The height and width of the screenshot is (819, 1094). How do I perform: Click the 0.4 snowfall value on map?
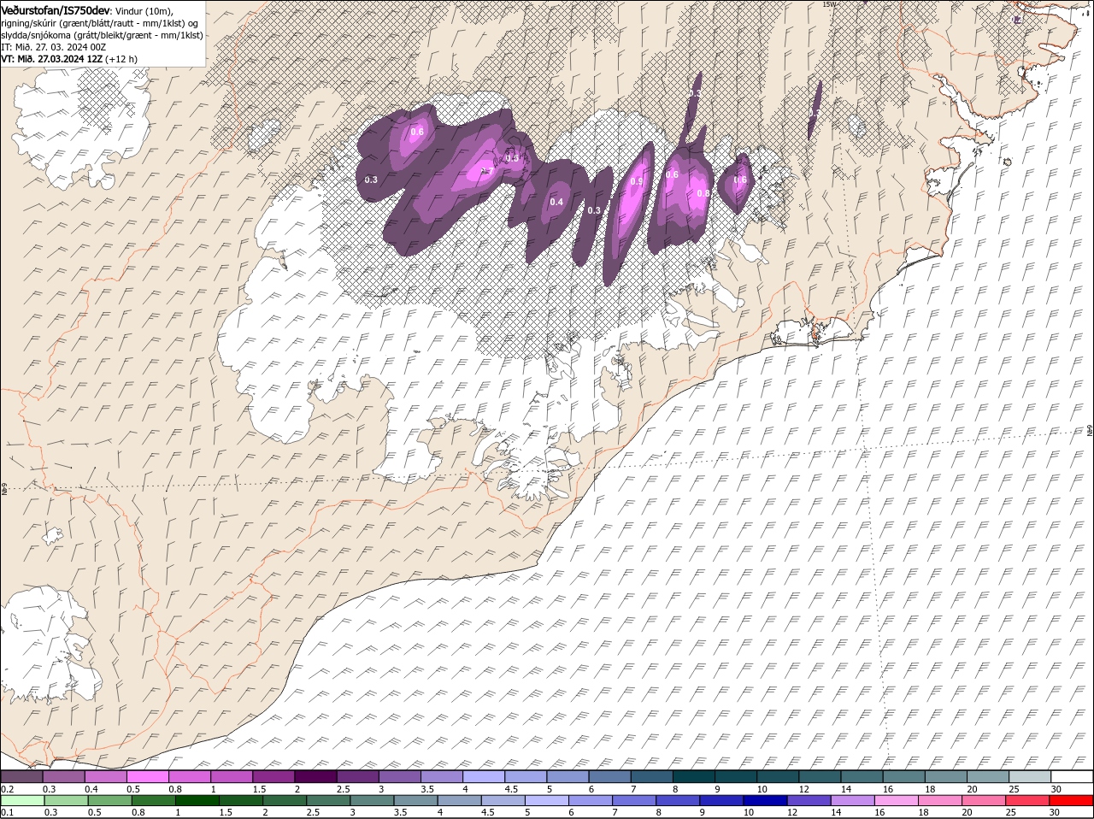(x=556, y=202)
